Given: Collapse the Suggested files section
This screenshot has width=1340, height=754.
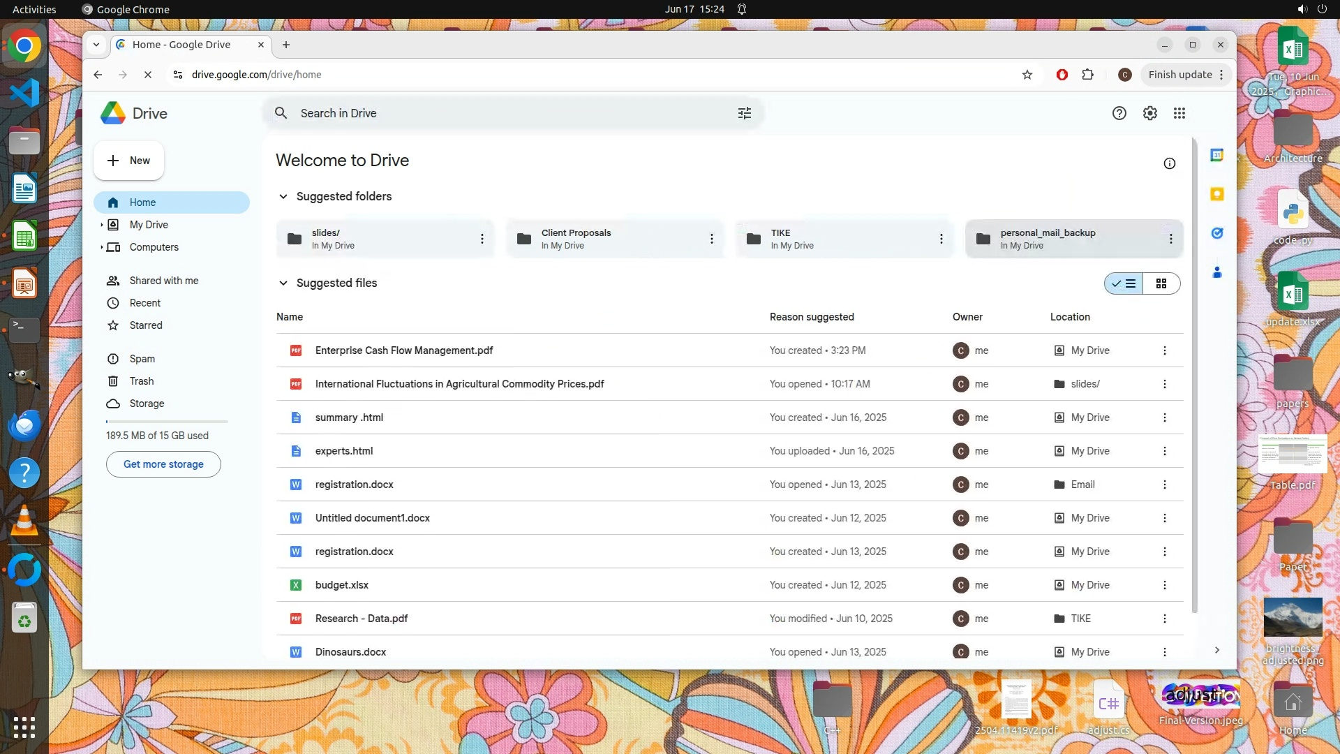Looking at the screenshot, I should tap(283, 283).
